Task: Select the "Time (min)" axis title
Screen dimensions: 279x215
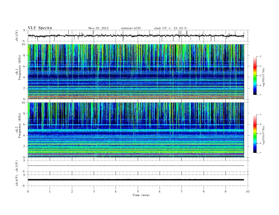Action: (x=141, y=195)
